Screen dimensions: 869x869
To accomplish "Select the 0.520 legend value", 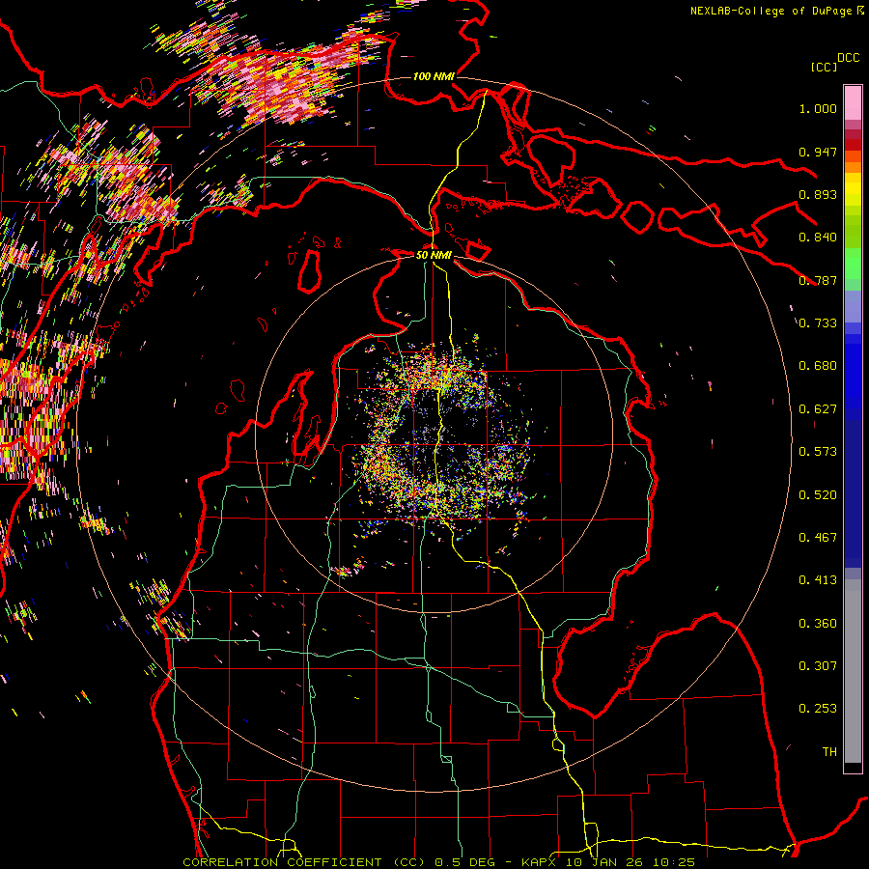I will coord(818,495).
